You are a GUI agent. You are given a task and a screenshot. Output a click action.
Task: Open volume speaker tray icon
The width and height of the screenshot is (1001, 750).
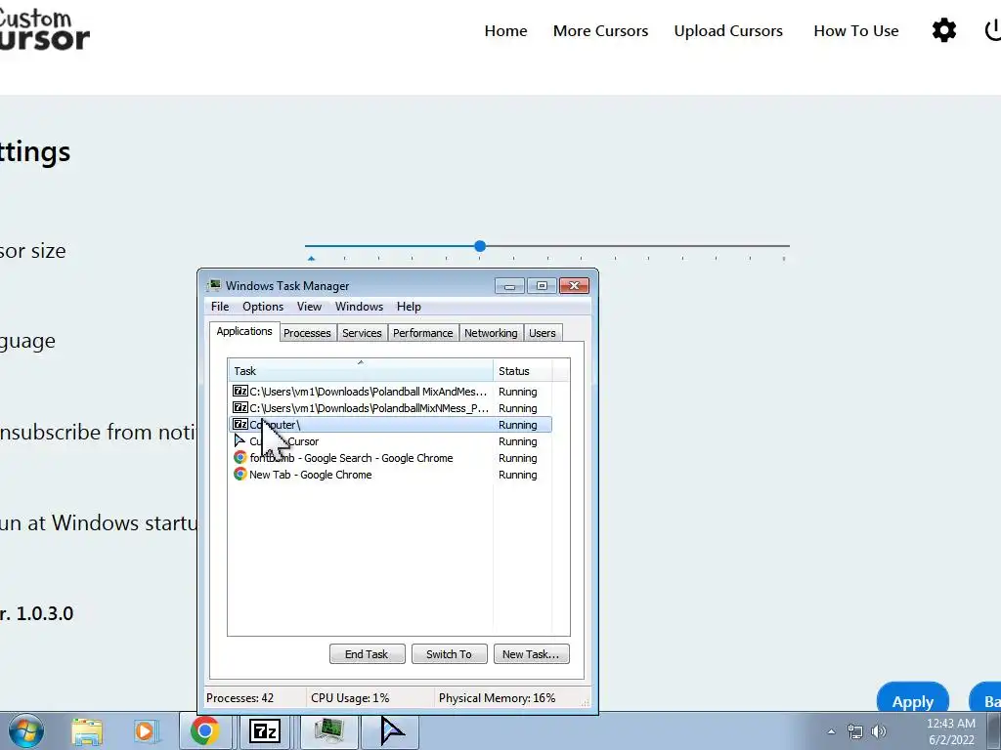(879, 731)
